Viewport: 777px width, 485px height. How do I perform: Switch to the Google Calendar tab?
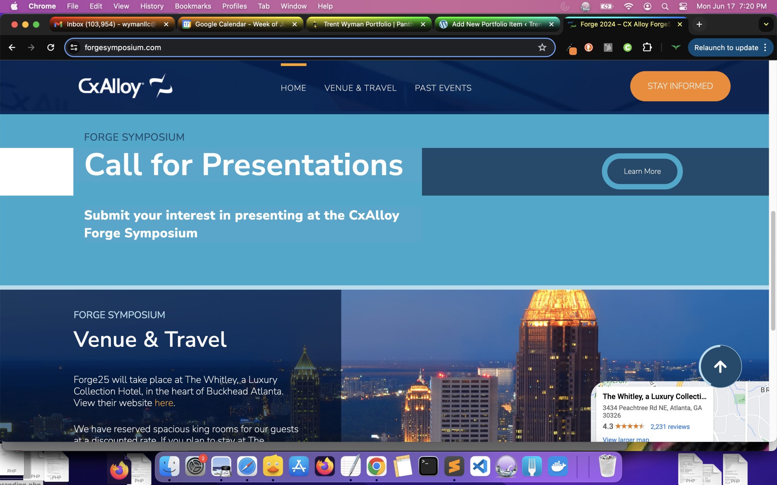tap(239, 24)
